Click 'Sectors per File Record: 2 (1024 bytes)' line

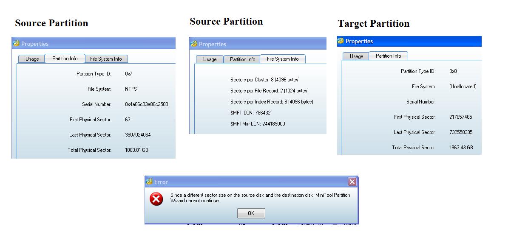[270, 91]
